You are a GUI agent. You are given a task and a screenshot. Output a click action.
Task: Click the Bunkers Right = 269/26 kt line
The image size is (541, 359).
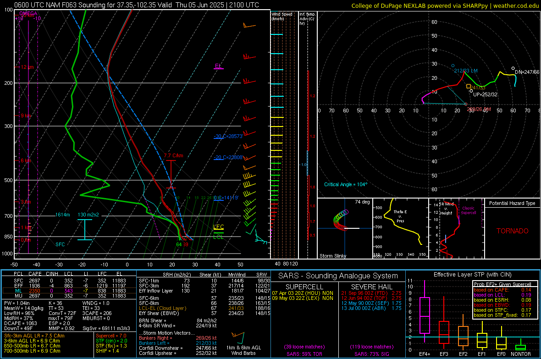pos(178,338)
